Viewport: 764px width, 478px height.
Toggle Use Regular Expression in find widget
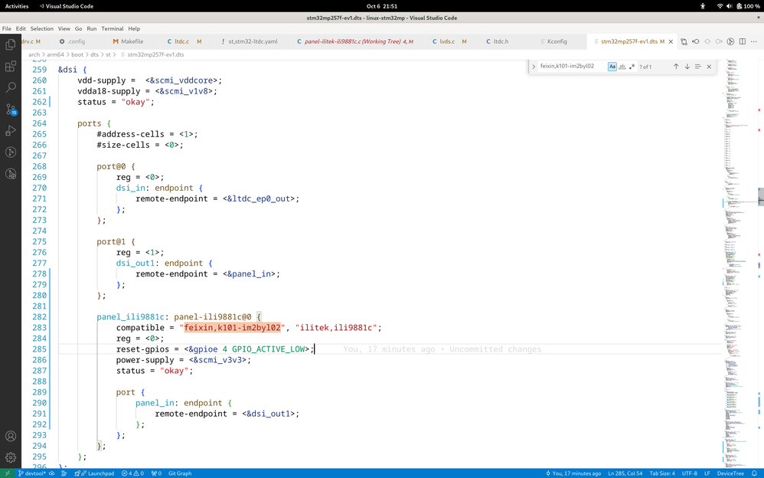(632, 67)
